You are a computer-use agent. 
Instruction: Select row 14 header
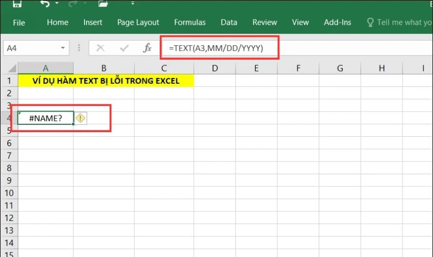pyautogui.click(x=9, y=243)
